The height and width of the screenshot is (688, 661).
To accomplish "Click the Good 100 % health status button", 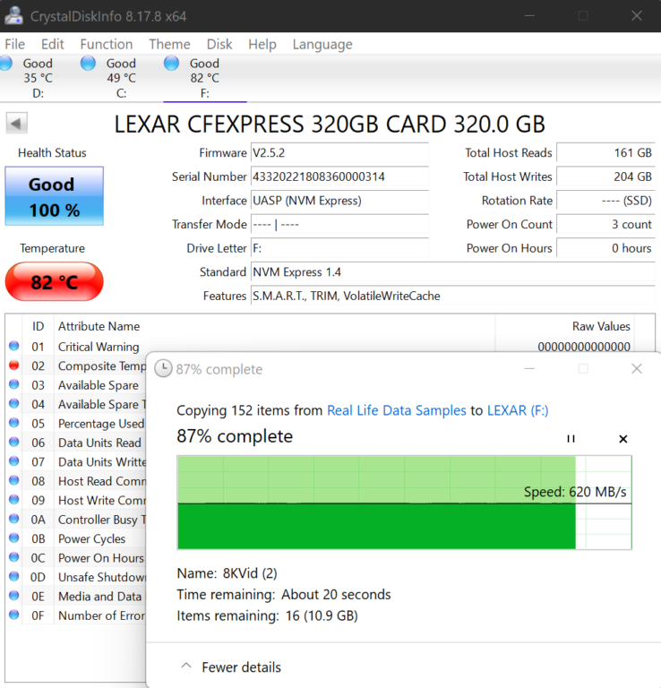I will [x=54, y=196].
